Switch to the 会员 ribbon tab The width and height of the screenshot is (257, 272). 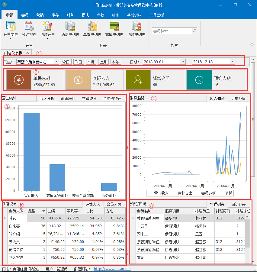25,15
